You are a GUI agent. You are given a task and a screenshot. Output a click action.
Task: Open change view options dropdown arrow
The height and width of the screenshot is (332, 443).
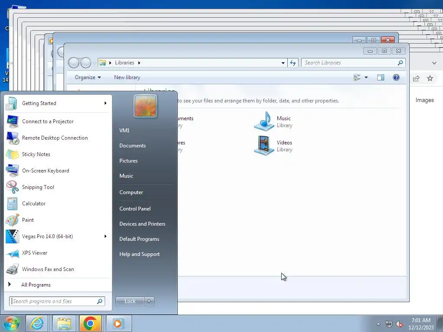[x=366, y=77]
